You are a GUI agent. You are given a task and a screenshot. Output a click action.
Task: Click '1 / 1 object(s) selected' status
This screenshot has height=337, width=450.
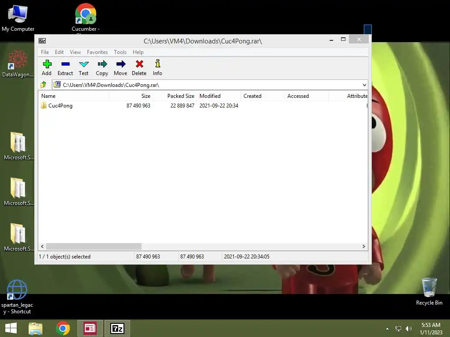(65, 256)
